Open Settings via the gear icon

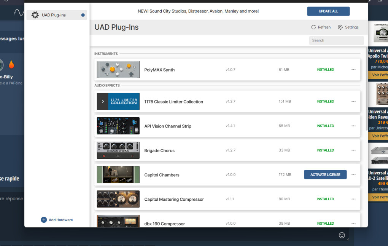point(340,27)
